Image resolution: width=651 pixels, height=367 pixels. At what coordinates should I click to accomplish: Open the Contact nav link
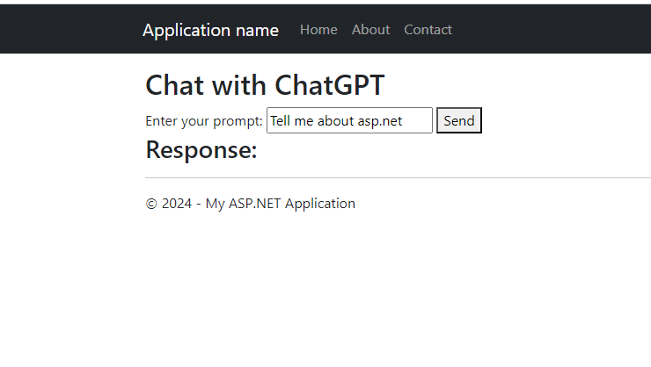pos(428,30)
